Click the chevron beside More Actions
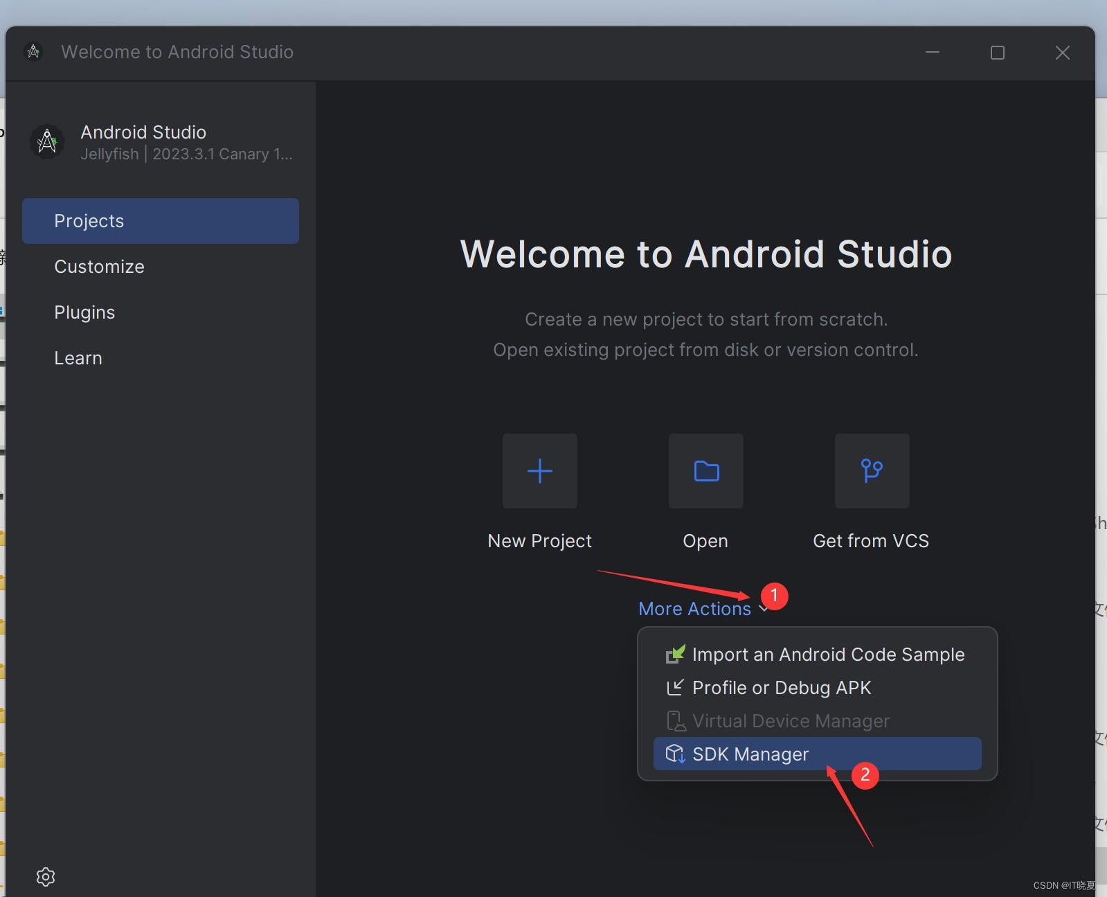1107x897 pixels. [x=762, y=610]
